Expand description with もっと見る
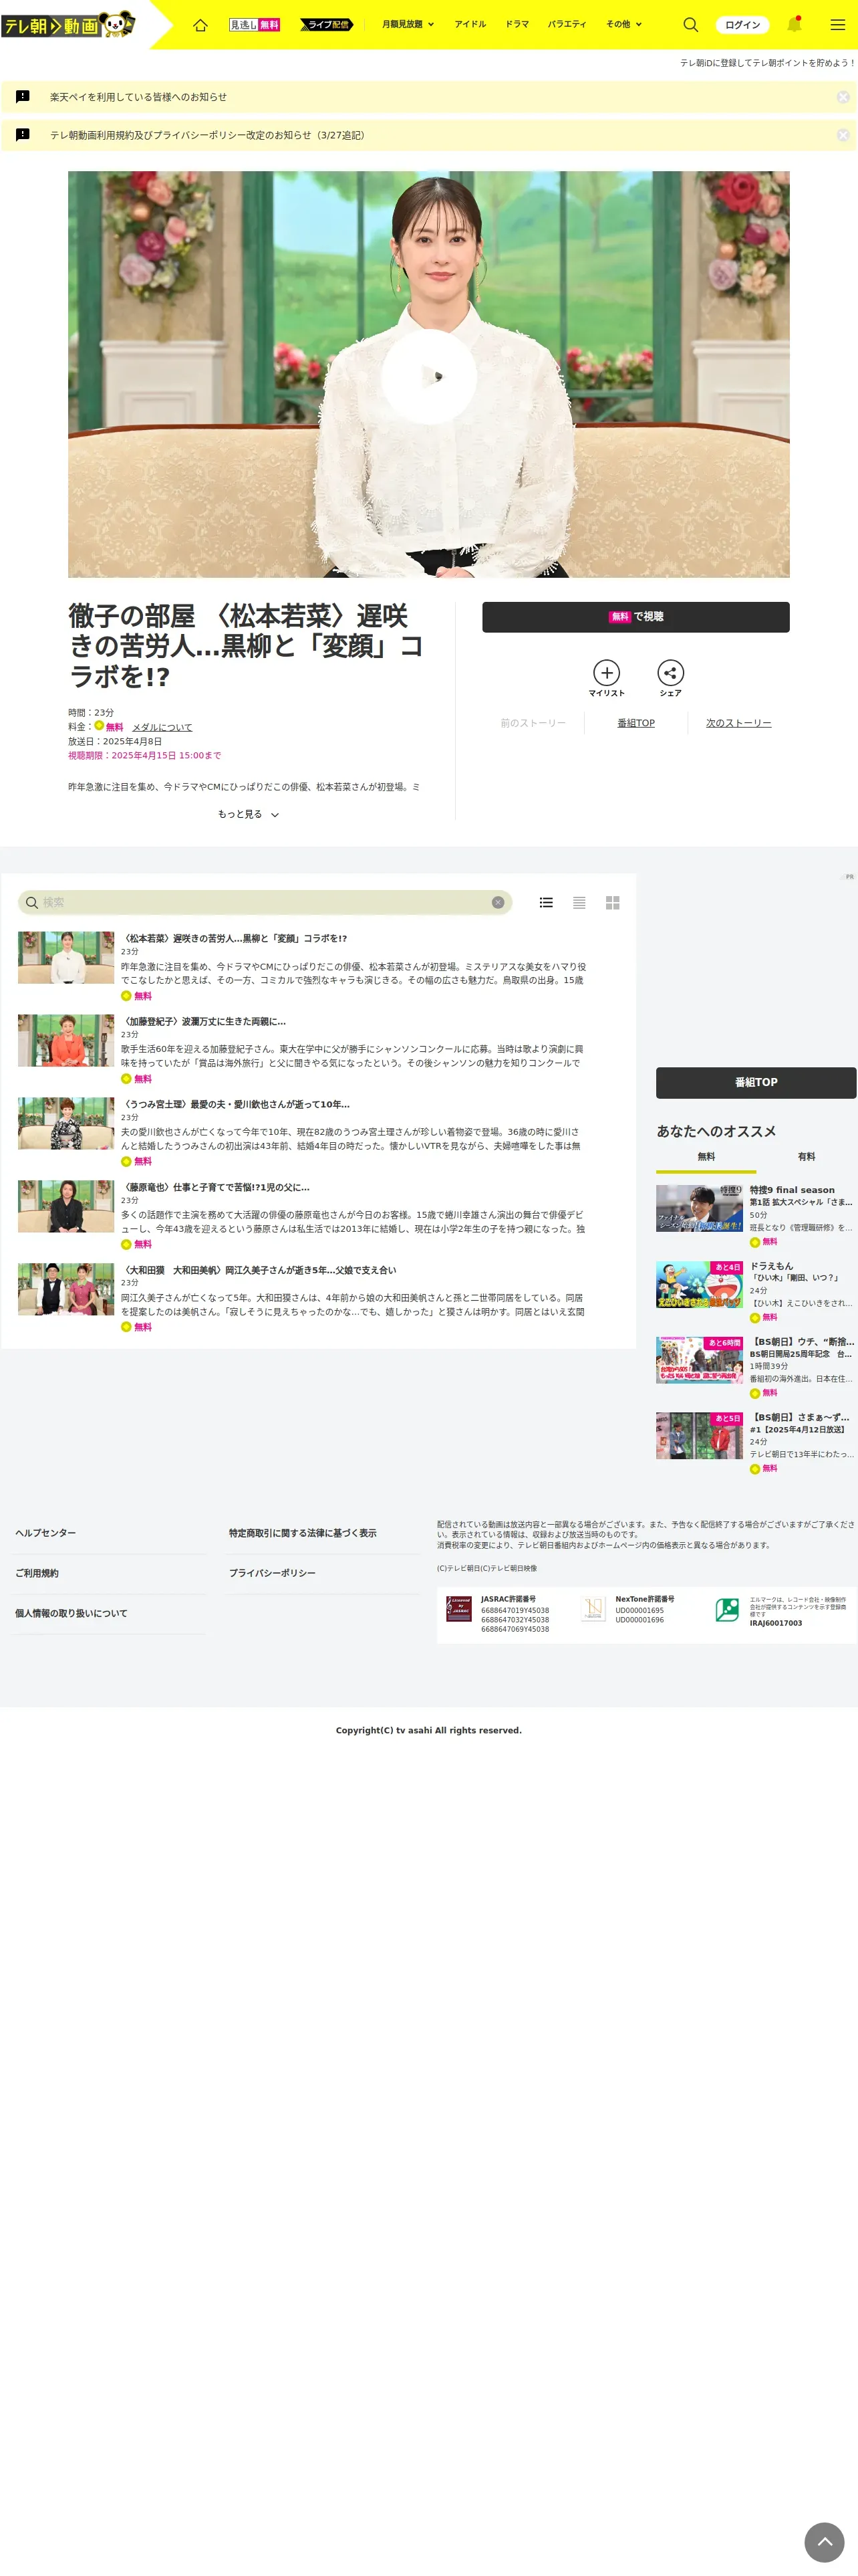Viewport: 858px width, 2576px height. 248,814
